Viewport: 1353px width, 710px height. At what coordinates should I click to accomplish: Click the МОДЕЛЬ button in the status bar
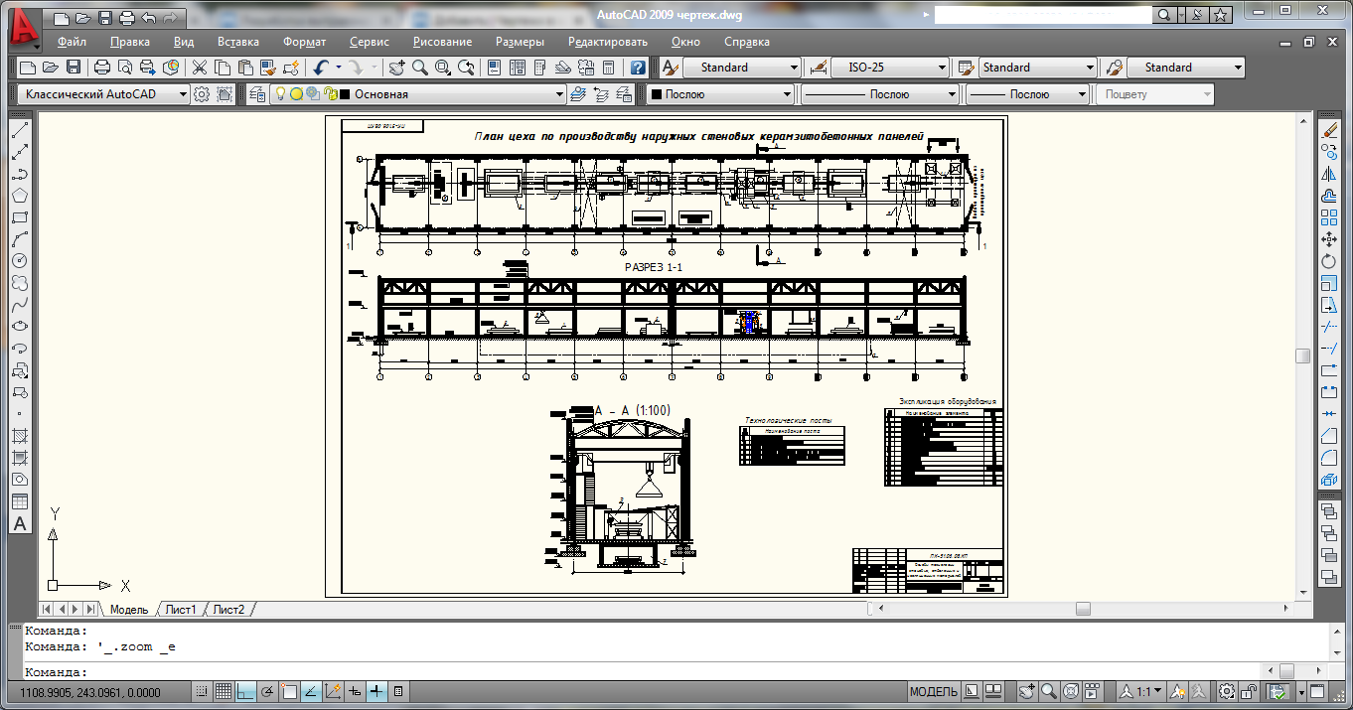coord(934,691)
